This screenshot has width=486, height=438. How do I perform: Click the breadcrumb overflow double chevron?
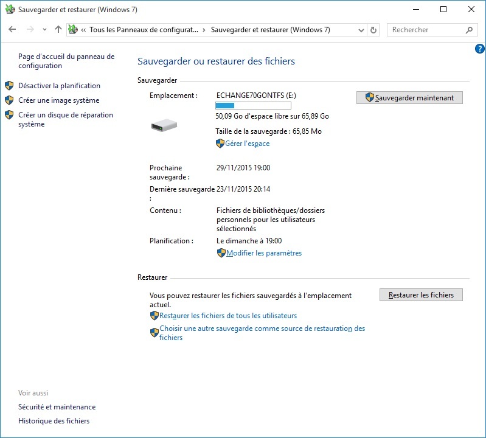coord(83,30)
